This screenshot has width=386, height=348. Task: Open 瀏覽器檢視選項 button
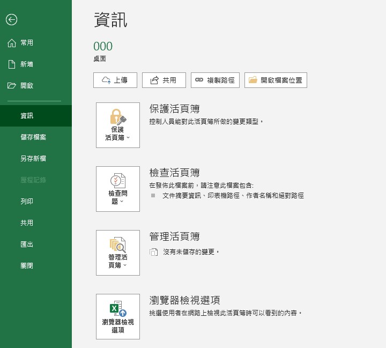(x=117, y=316)
